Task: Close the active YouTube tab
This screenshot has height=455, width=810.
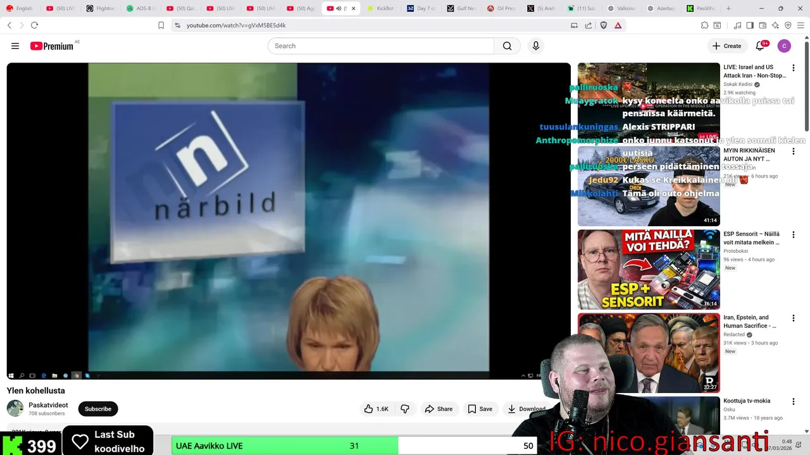Action: point(353,8)
